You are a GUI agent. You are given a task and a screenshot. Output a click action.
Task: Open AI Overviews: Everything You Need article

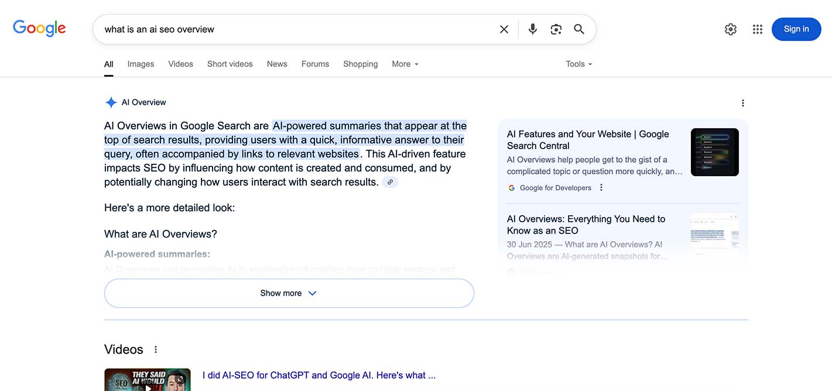pos(586,225)
